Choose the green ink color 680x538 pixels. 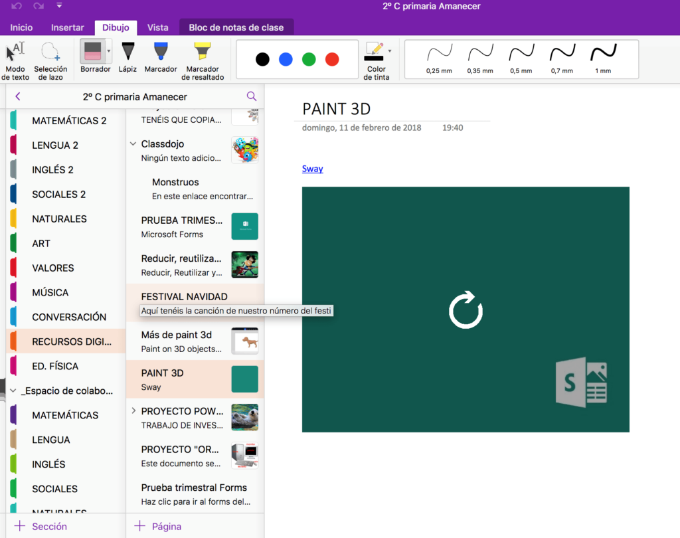(309, 59)
